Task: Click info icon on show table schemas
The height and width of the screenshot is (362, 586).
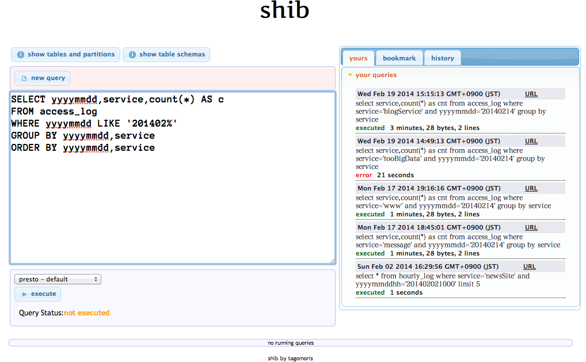Action: (132, 55)
